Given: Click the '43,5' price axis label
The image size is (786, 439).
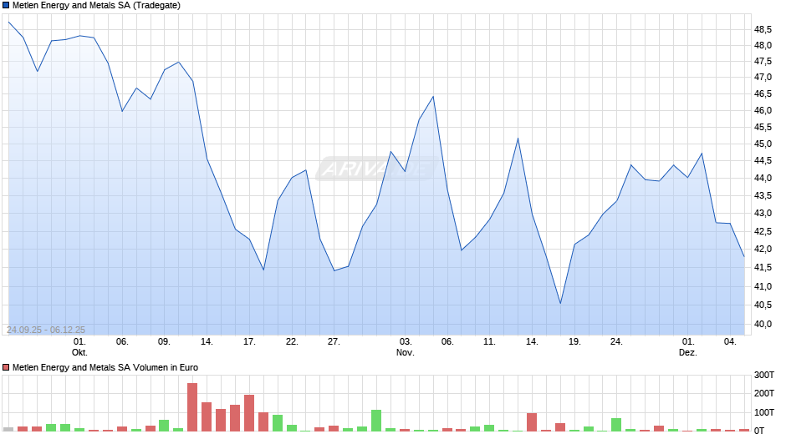Looking at the screenshot, I should 763,196.
